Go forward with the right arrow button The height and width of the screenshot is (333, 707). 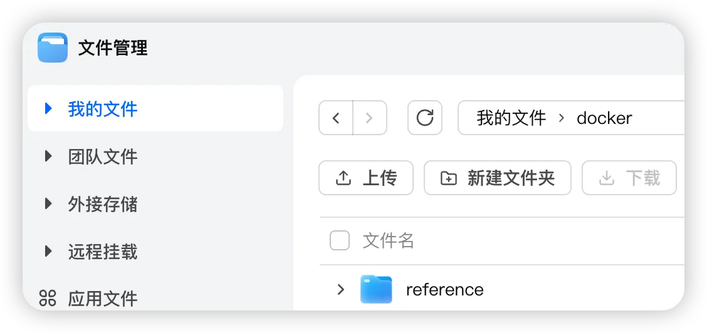tap(370, 118)
